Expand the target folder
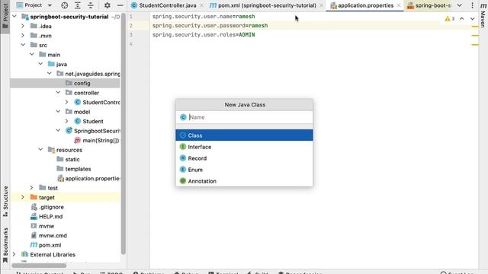Screen dimensions: 488x274 click(x=23, y=197)
